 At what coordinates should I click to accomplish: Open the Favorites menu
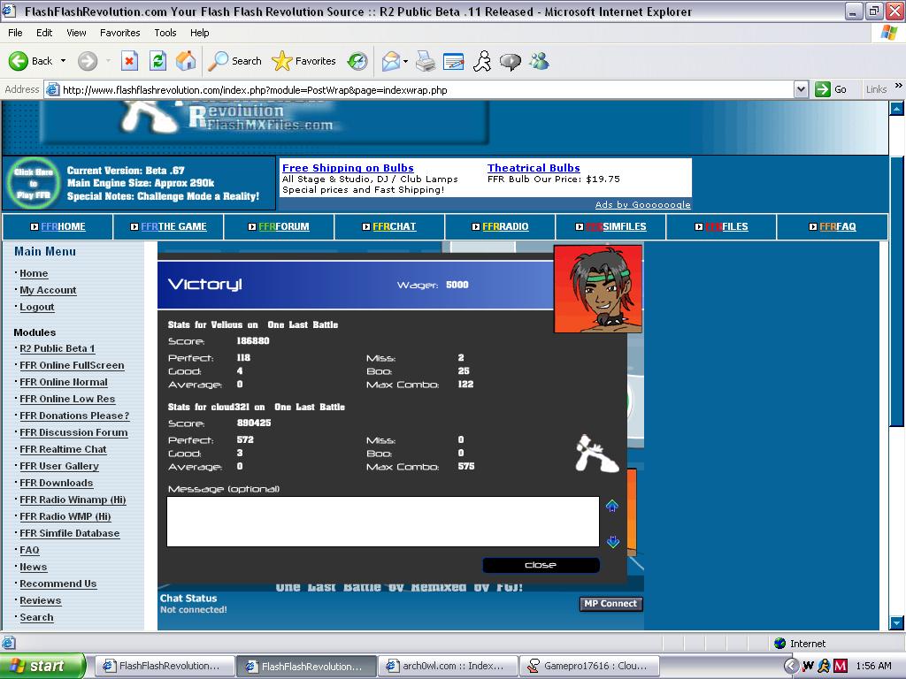[x=119, y=33]
